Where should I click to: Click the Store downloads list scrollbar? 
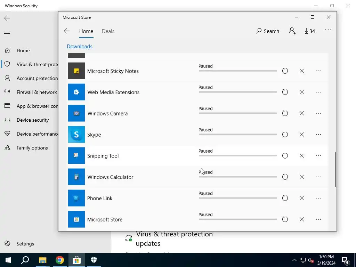tap(335, 169)
